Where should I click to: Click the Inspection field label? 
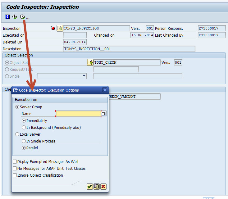click(11, 28)
